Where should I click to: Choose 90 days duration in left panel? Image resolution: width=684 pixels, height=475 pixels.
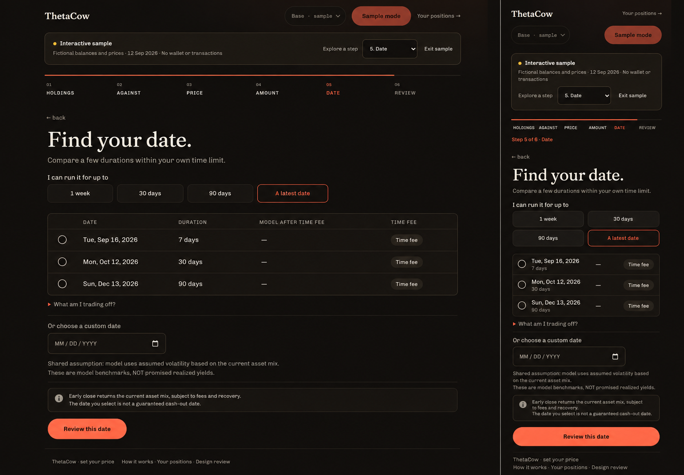[x=220, y=193]
